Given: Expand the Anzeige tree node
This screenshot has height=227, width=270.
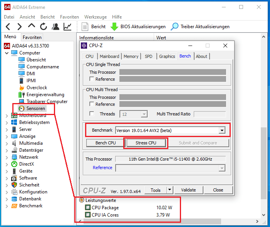Looking at the screenshot, I should click(7, 137).
